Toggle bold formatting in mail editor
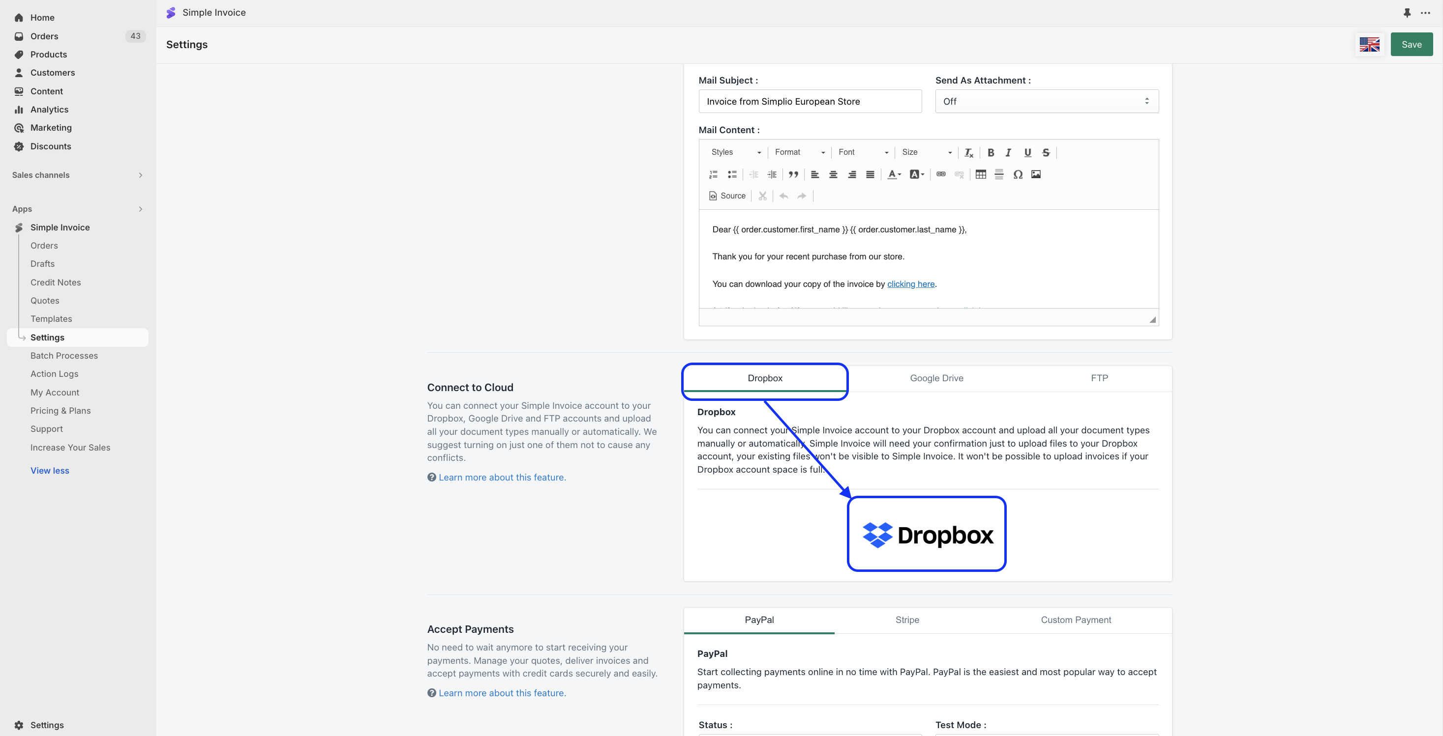 [x=991, y=152]
